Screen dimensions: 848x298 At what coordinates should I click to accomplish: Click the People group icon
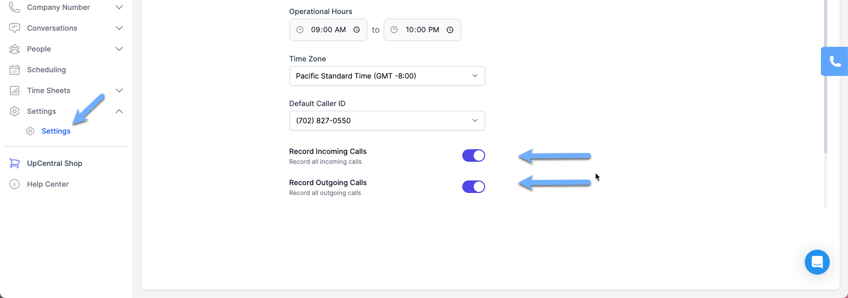15,49
